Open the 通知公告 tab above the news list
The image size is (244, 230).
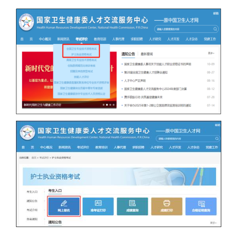click(128, 54)
